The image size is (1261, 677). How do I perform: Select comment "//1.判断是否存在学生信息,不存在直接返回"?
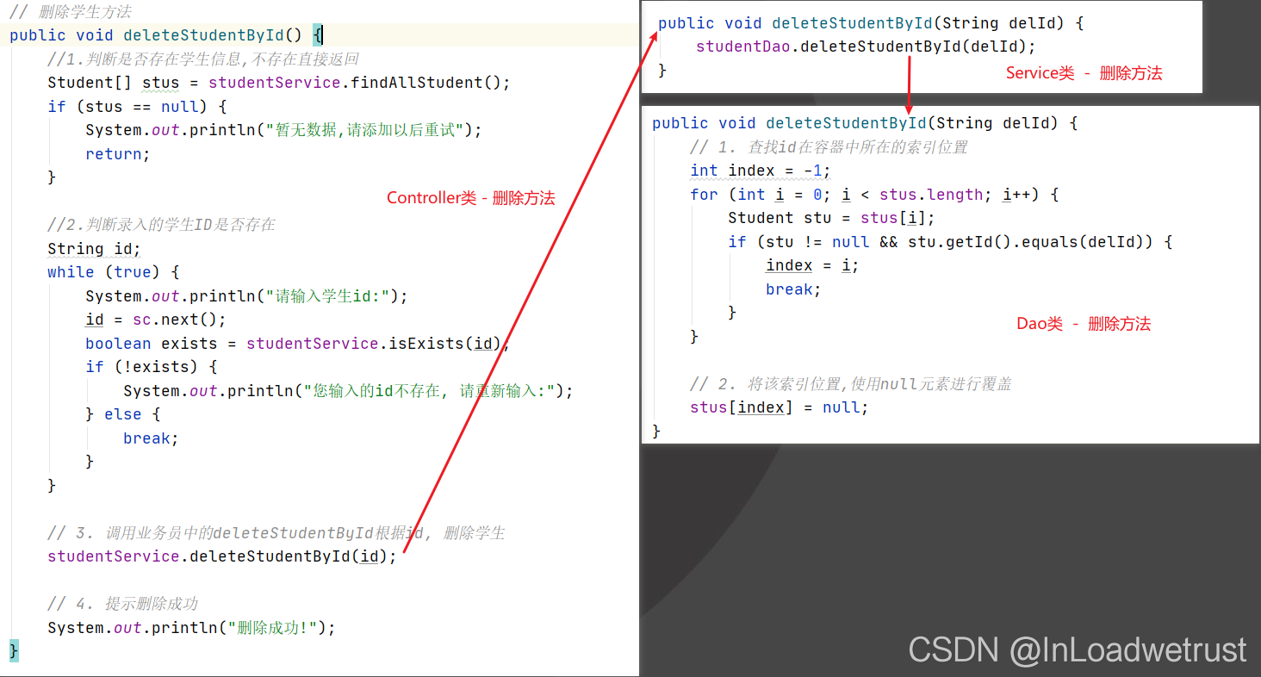(203, 59)
